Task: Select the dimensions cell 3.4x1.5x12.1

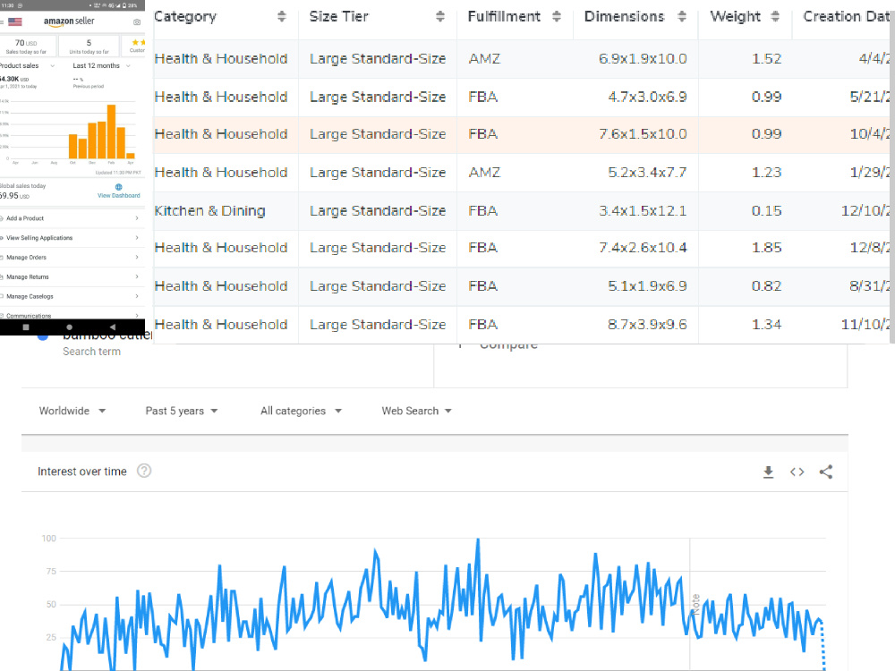Action: coord(643,210)
